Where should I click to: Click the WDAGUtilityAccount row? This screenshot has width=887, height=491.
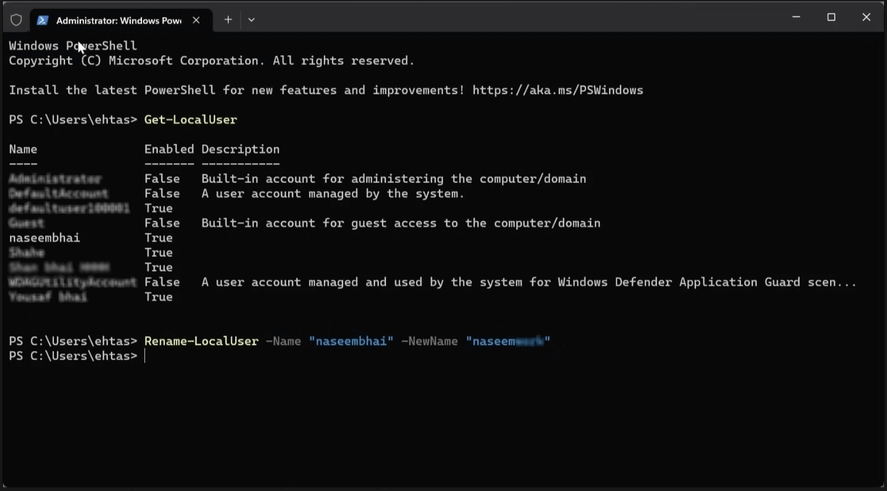point(73,282)
